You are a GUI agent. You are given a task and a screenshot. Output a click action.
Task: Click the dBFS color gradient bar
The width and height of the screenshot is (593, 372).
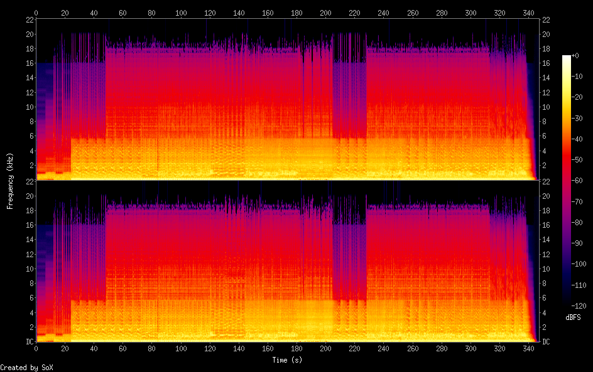click(567, 181)
